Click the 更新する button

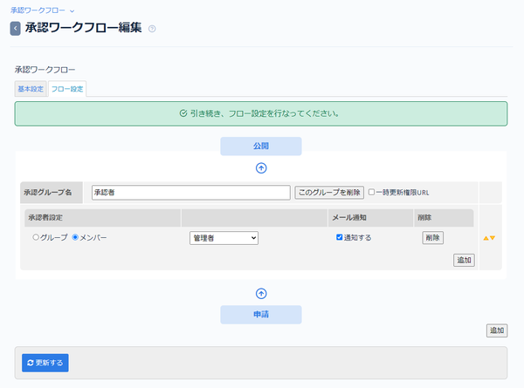tap(45, 363)
